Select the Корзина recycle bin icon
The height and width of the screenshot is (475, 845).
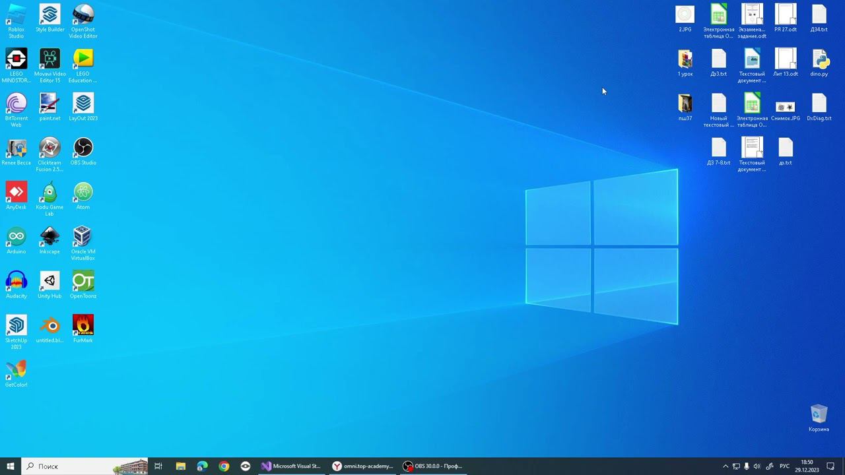click(819, 418)
